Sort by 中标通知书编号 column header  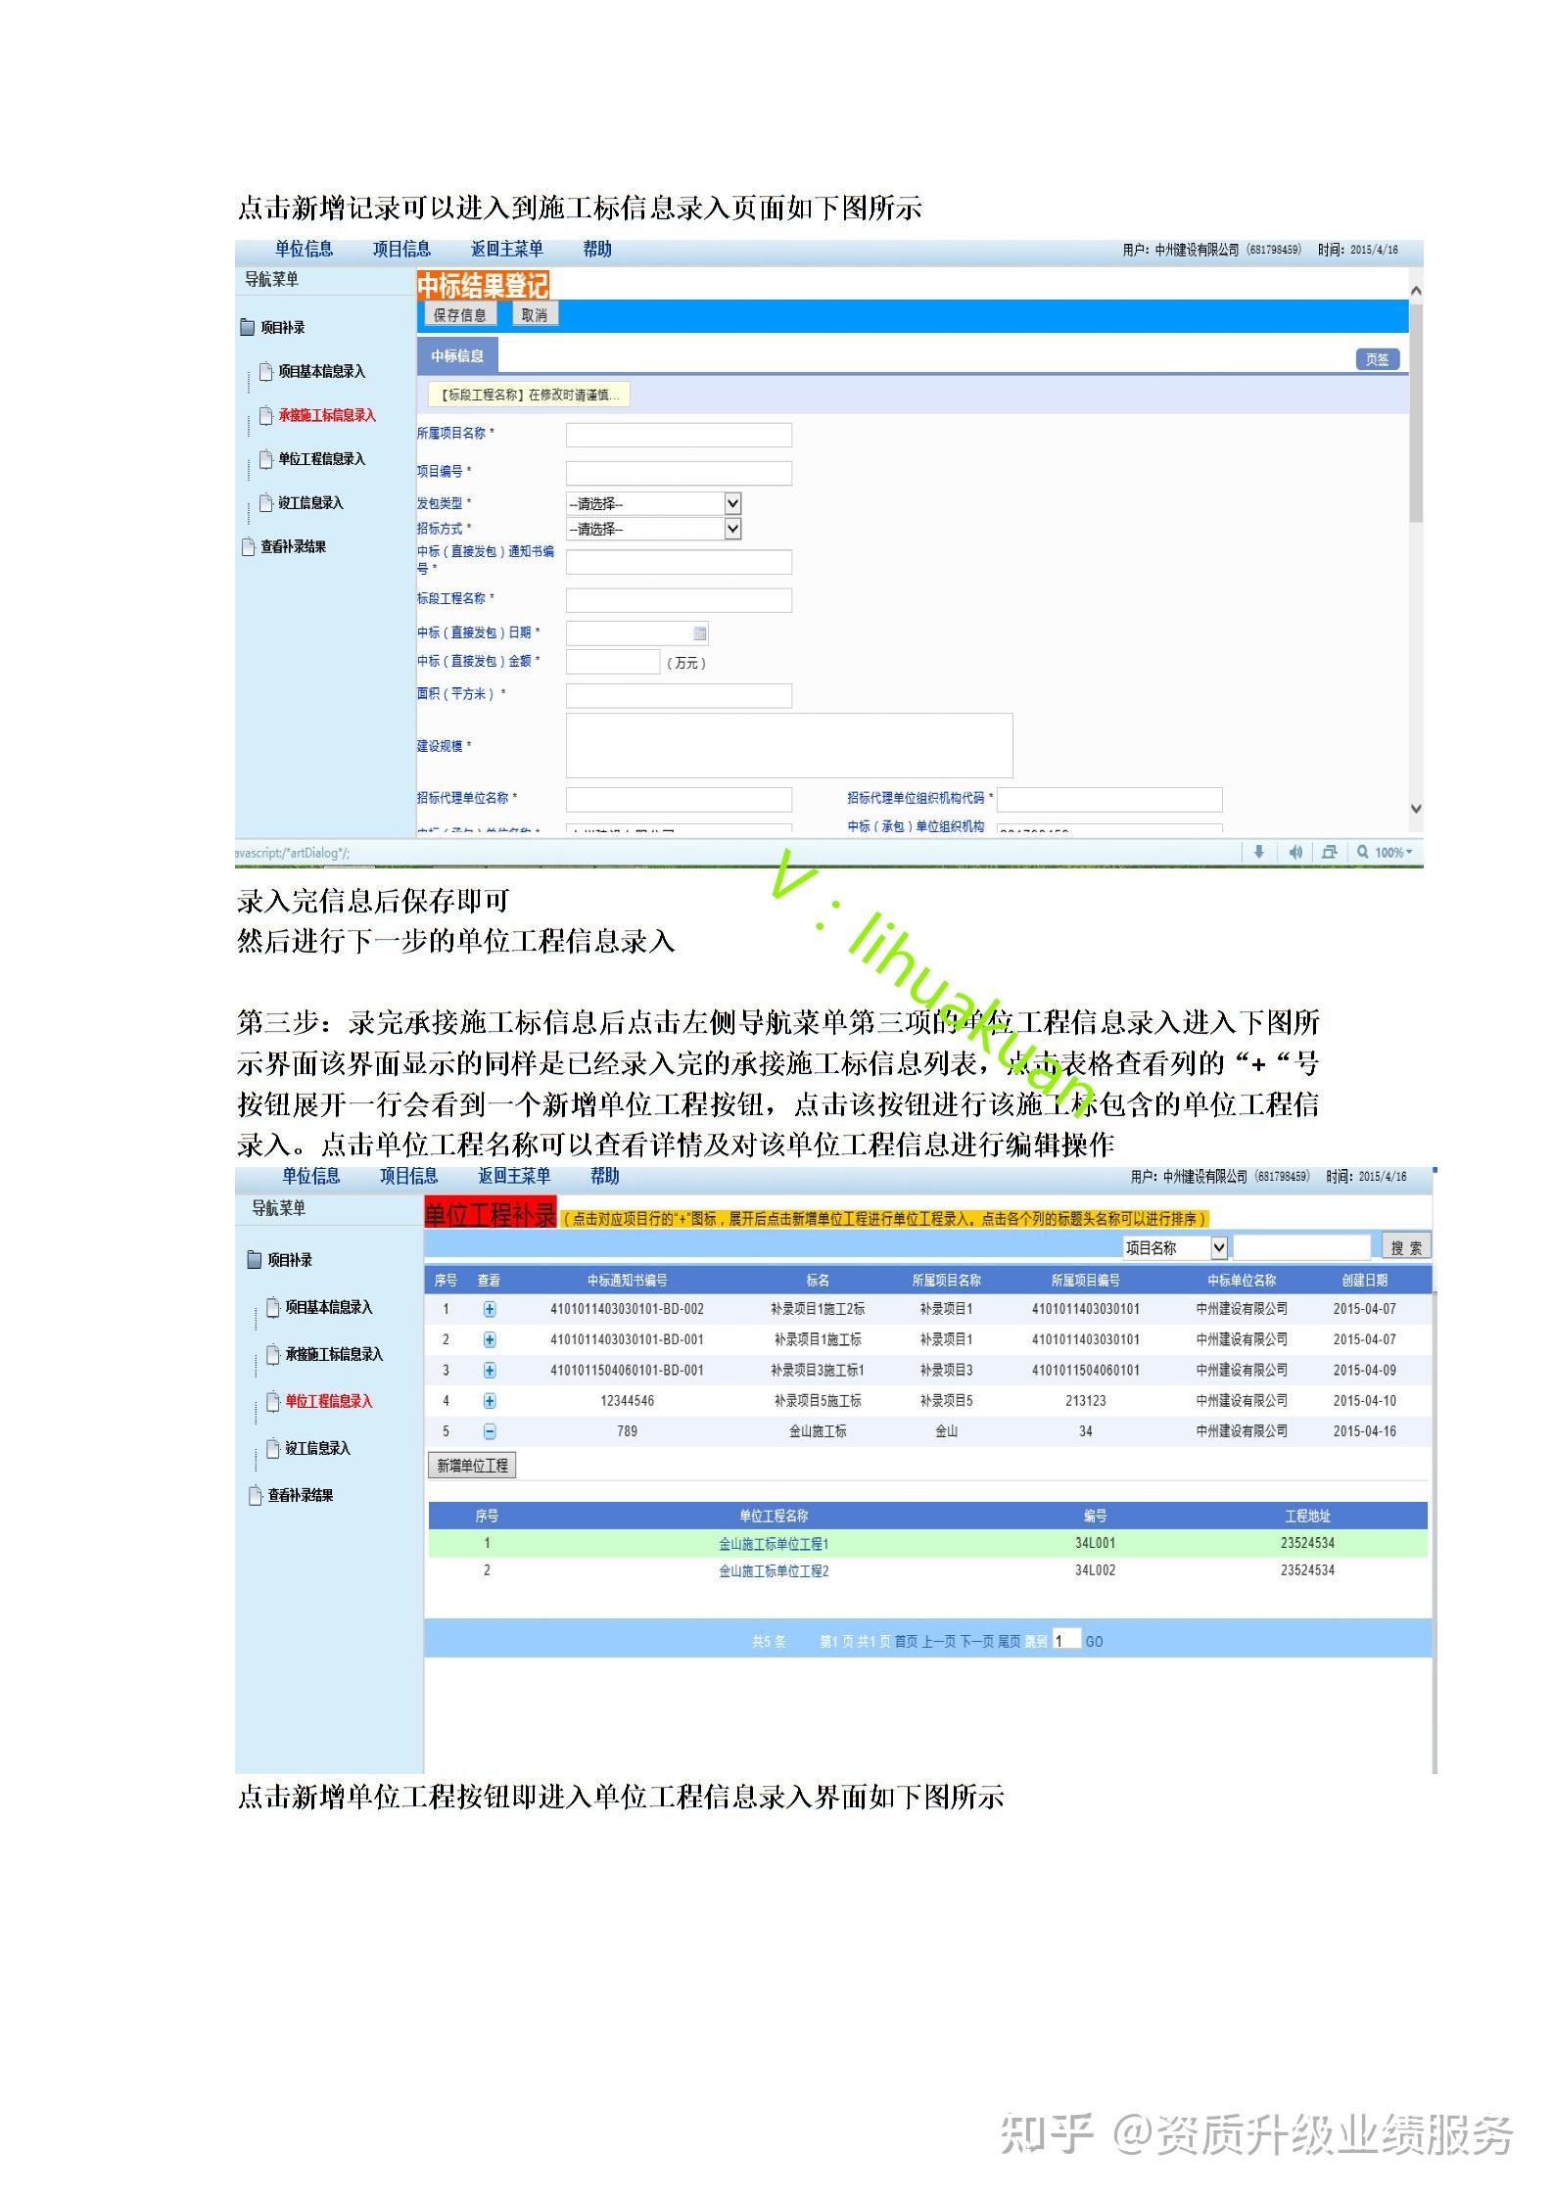627,1280
